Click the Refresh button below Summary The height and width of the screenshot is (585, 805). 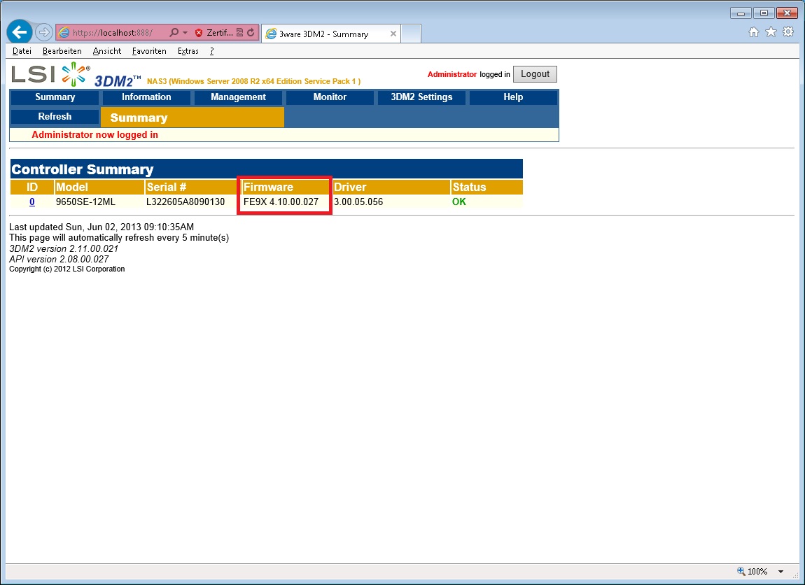coord(55,116)
